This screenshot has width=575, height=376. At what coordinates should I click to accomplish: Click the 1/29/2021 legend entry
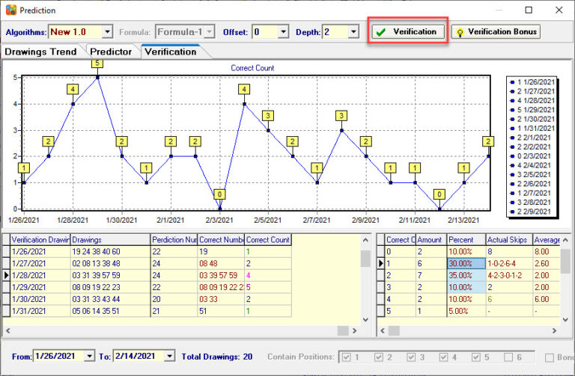click(533, 110)
